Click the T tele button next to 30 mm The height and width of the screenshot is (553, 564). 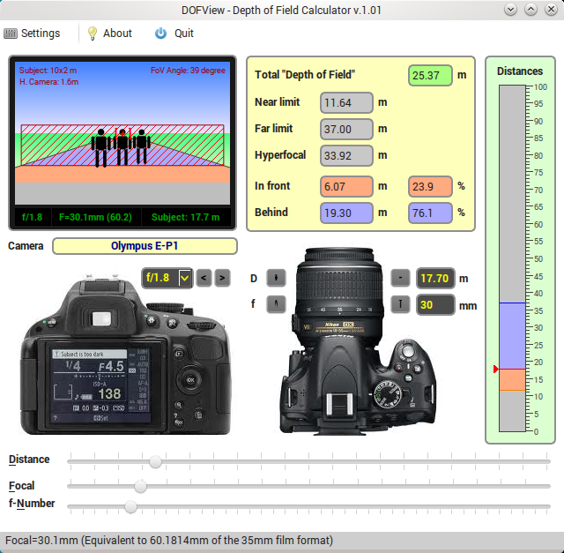400,304
